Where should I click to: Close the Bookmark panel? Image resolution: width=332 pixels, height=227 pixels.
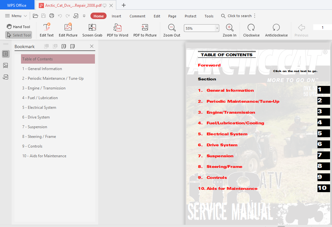click(92, 46)
